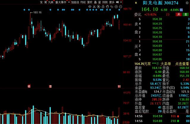Click buy level 3 price 164.08
The image size is (190, 124).
pos(157,50)
